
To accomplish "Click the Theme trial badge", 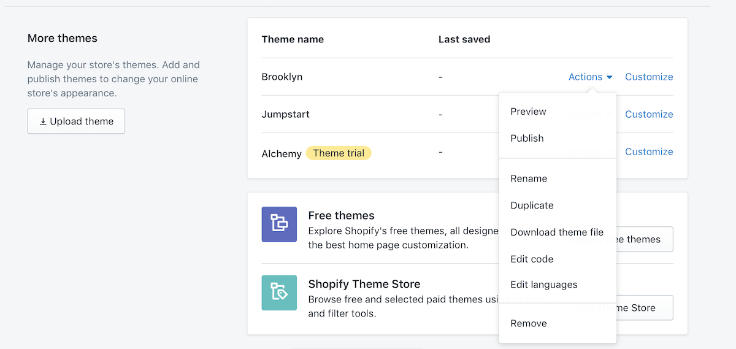I will (x=339, y=153).
